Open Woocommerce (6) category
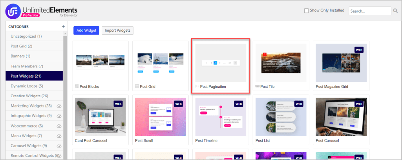 (x=35, y=126)
